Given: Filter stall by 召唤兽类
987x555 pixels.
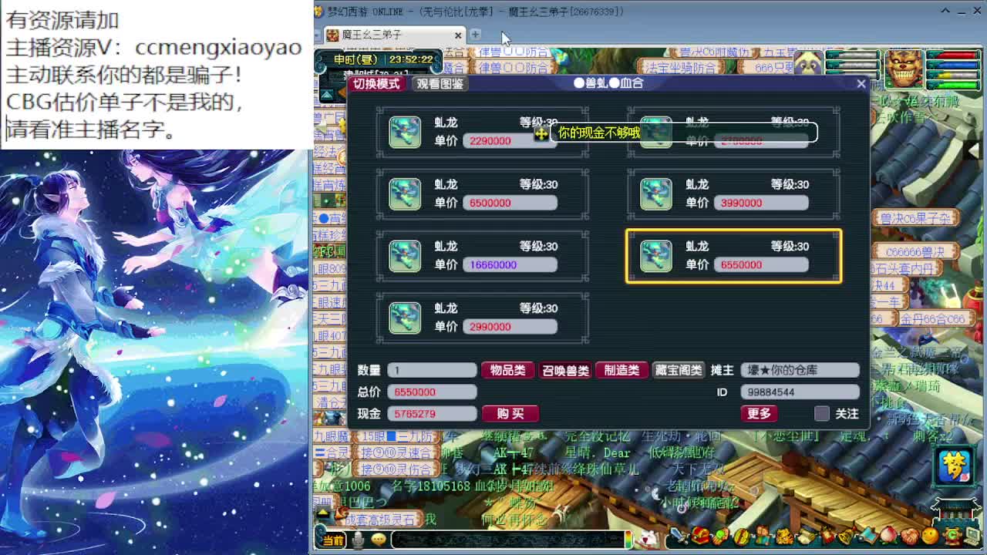Looking at the screenshot, I should (565, 370).
